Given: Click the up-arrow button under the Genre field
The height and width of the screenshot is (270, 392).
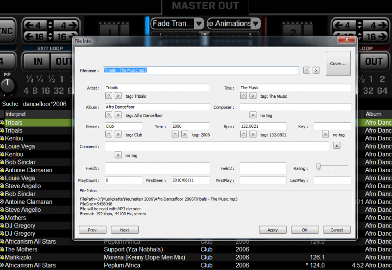Looking at the screenshot, I should point(109,135).
